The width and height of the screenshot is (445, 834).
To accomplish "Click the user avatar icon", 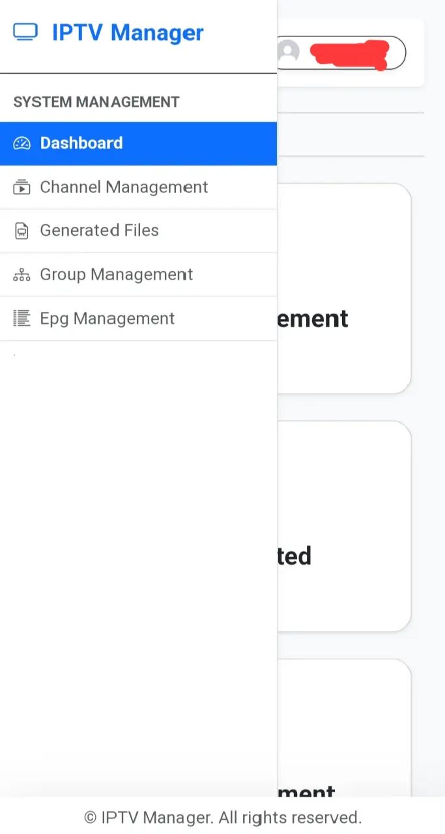I will click(287, 52).
